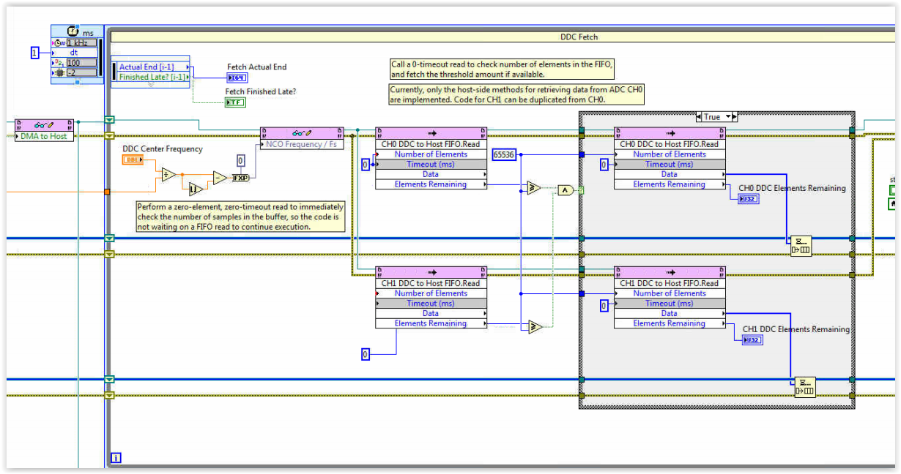Expand the Actual End node bottom handle

point(151,85)
